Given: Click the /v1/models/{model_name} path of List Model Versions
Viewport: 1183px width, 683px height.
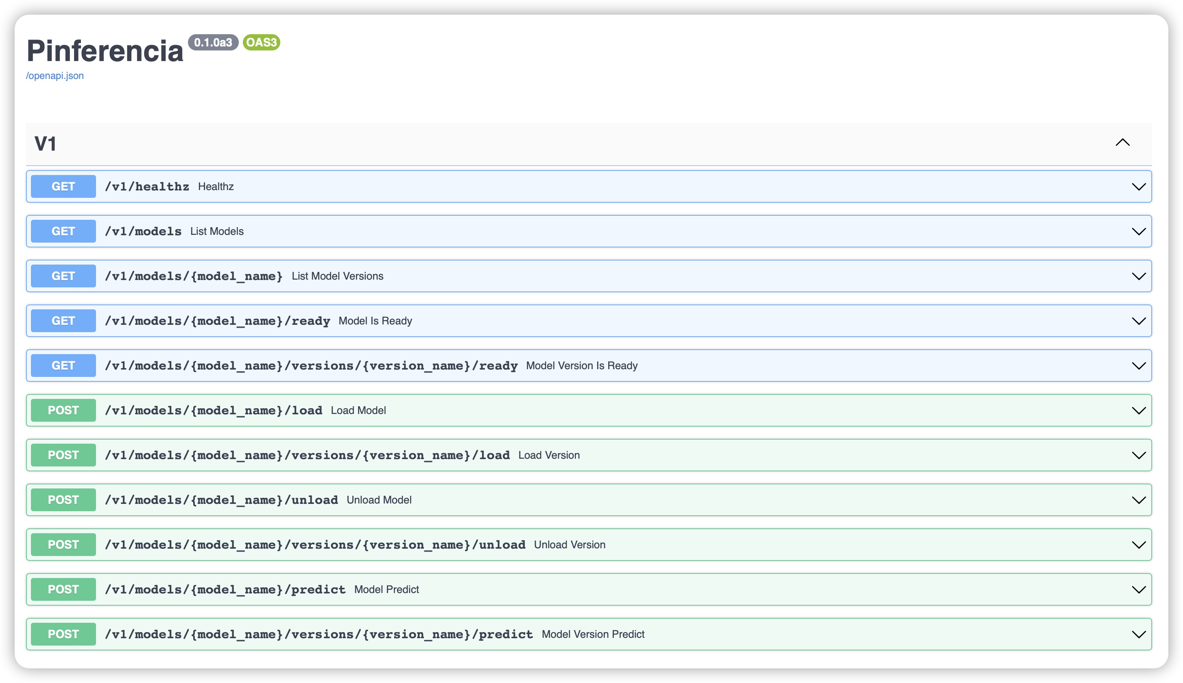Looking at the screenshot, I should click(194, 276).
